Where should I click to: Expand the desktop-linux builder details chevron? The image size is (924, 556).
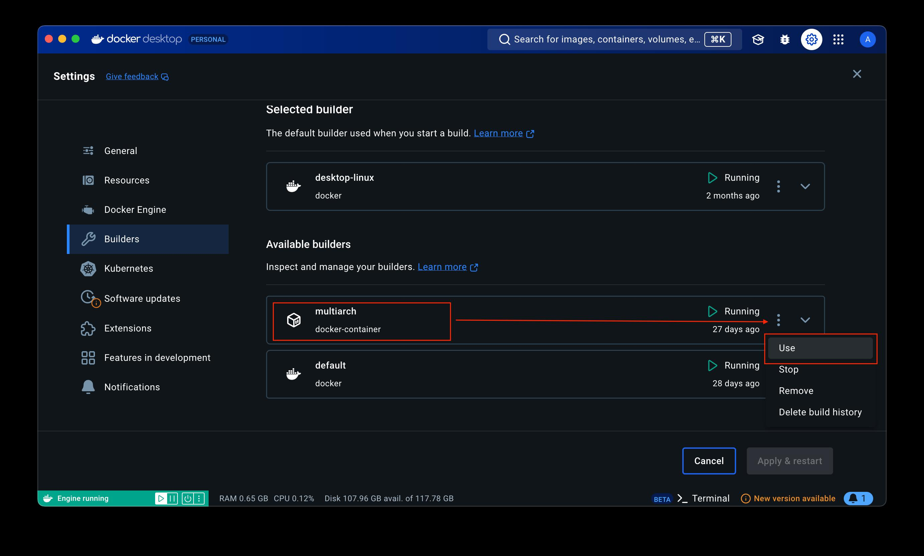point(805,186)
